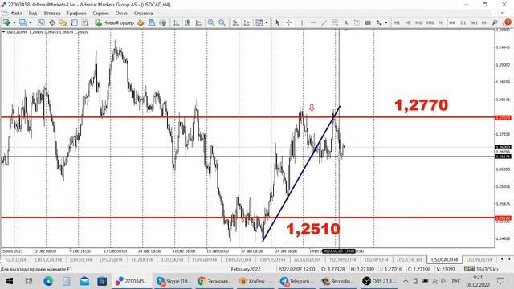514x289 pixels.
Task: Switch chart to Bar Chart type
Action: tap(176, 22)
